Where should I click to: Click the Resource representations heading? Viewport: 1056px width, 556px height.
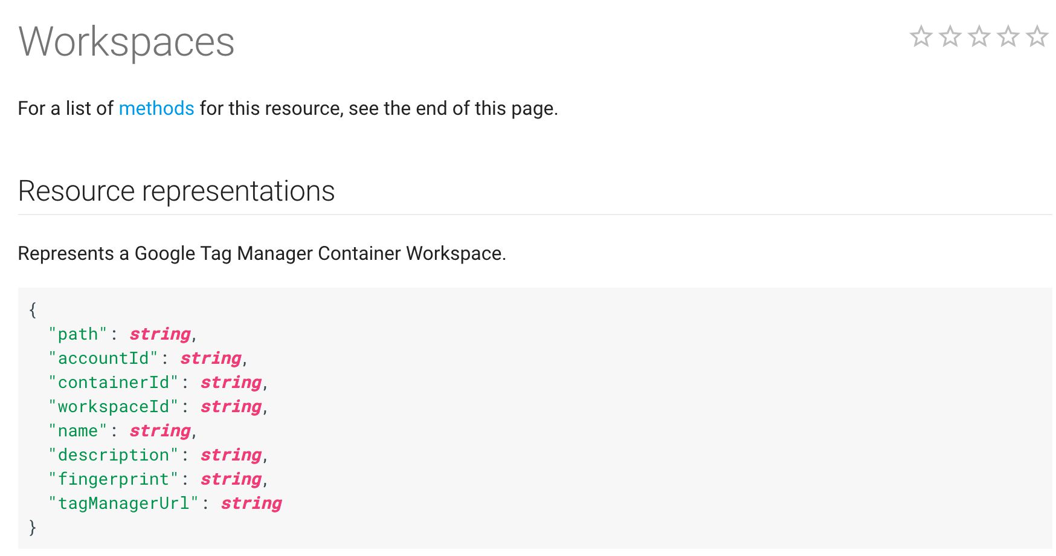[x=176, y=191]
